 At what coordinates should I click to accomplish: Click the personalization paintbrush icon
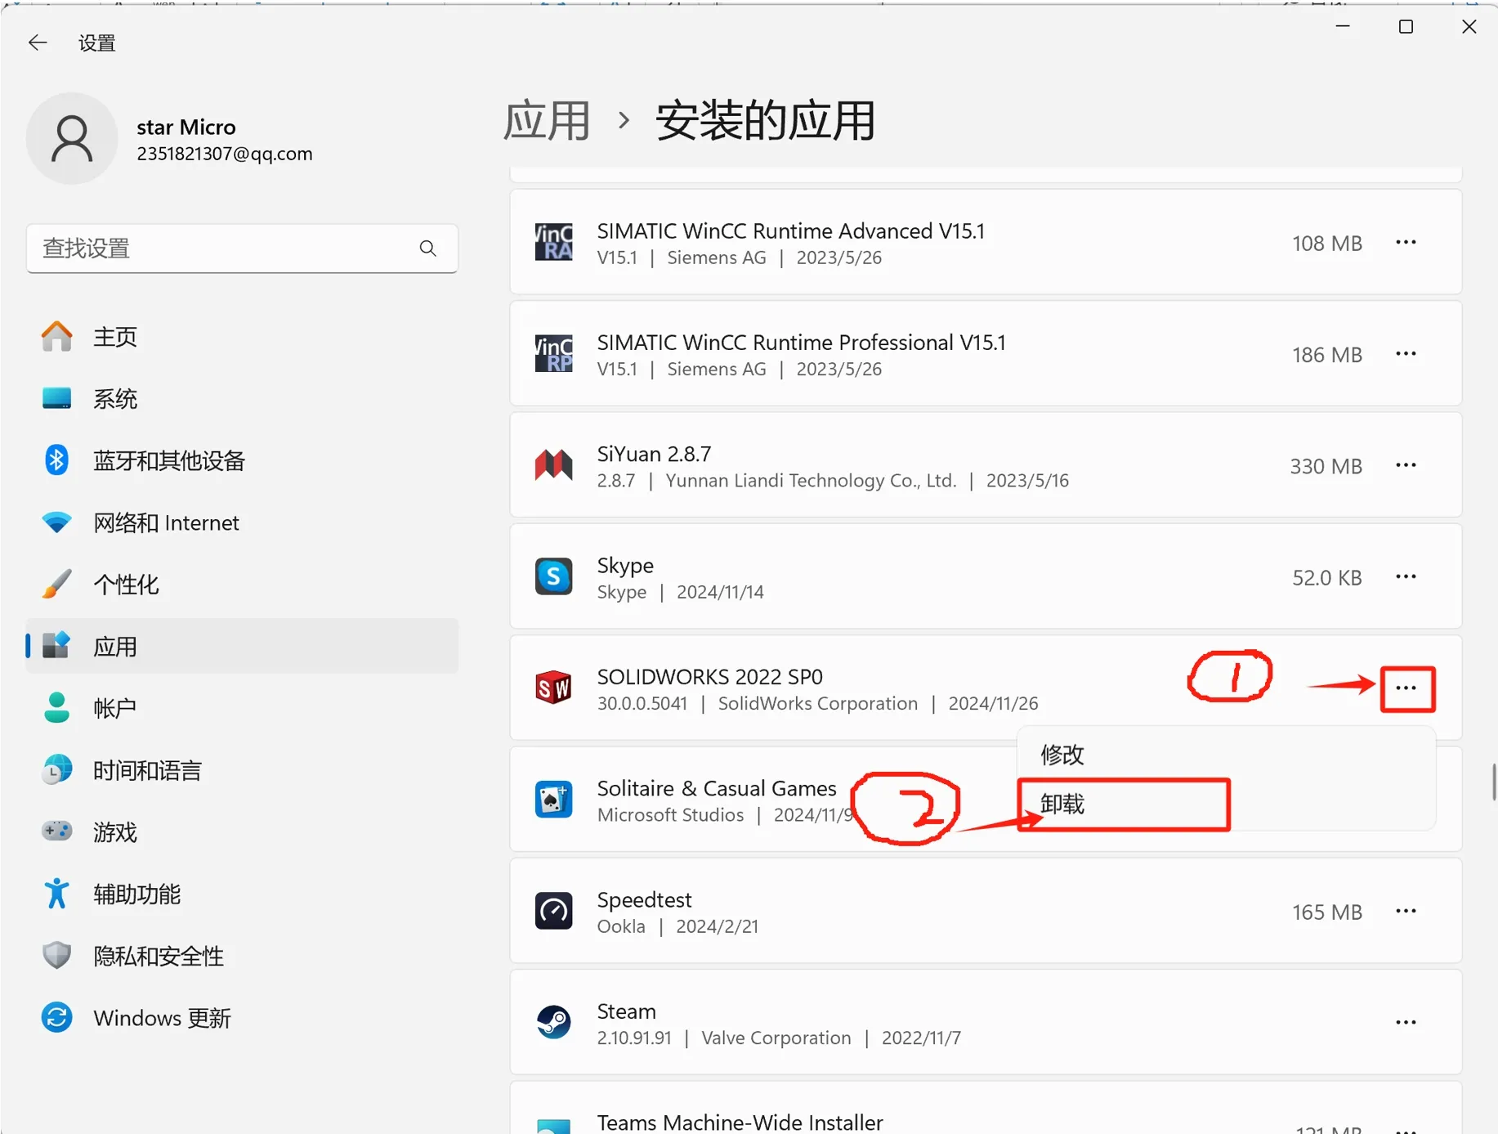click(x=56, y=584)
